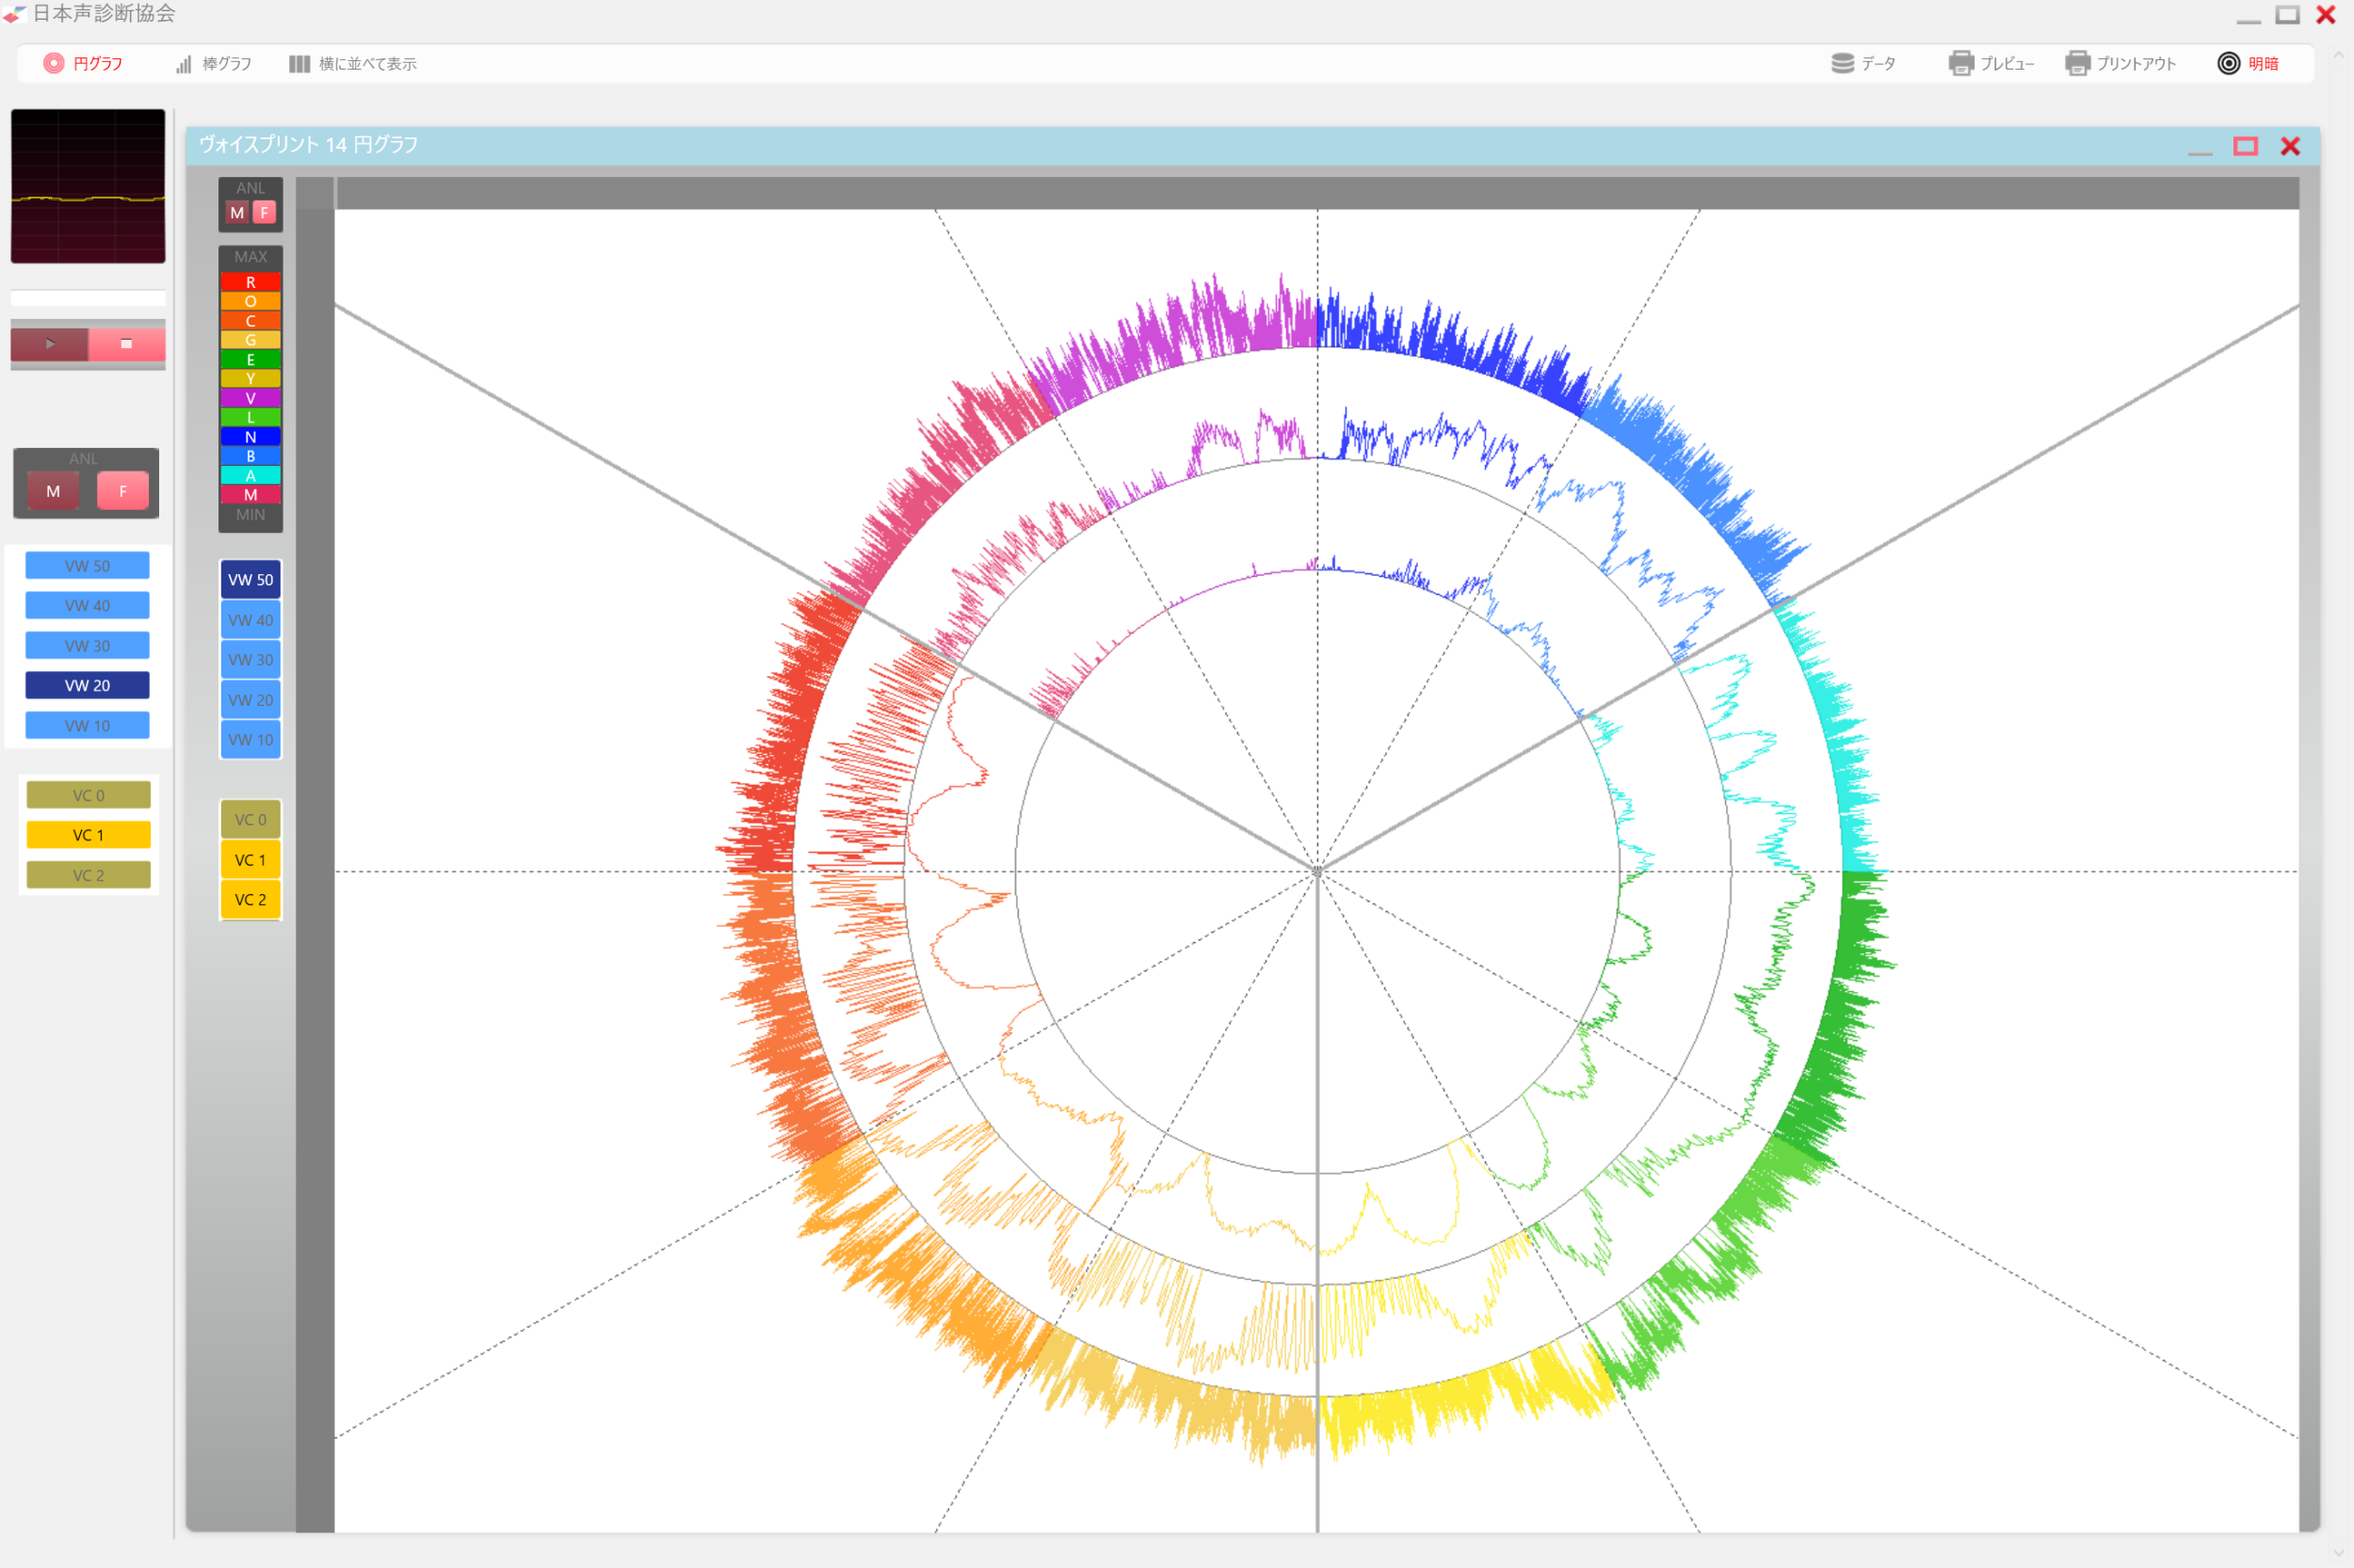Click the red R color swatch
This screenshot has height=1568, width=2354.
pyautogui.click(x=250, y=282)
